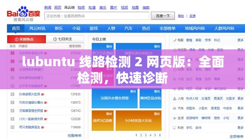245x139 pixels.
Task: Click the Baidu 搜索风云榜 logo
Action: tap(23, 14)
